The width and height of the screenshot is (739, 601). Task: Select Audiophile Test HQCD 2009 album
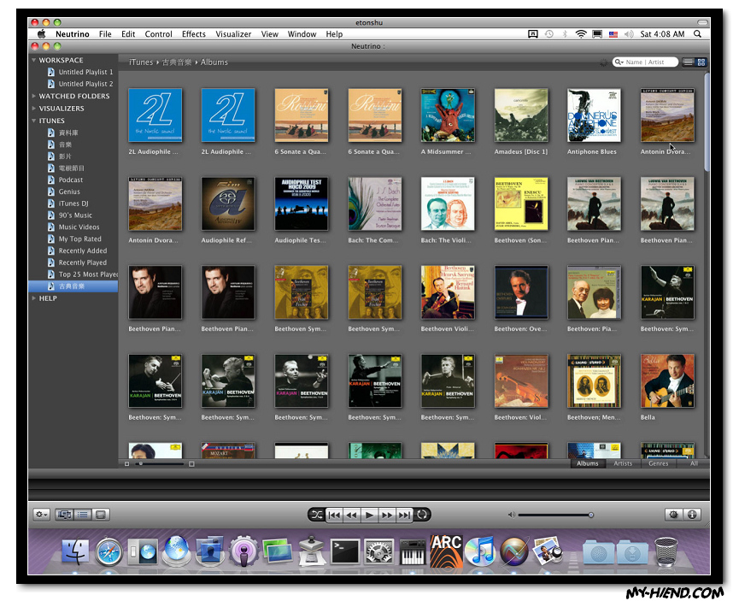point(302,203)
